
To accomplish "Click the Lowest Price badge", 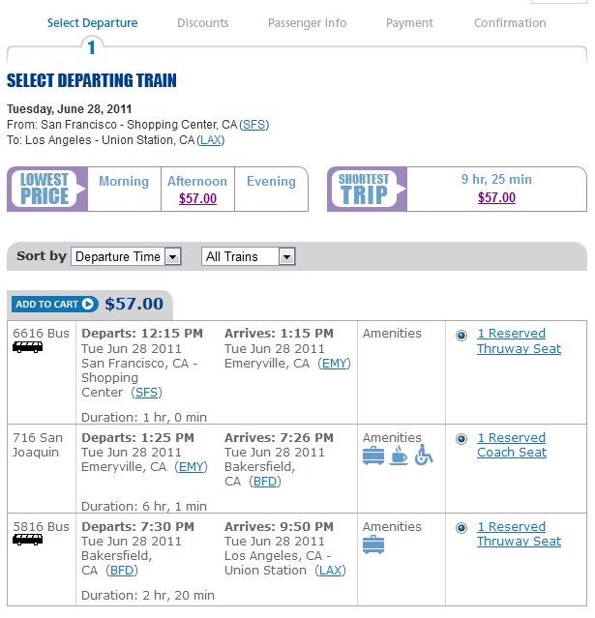I will click(46, 190).
